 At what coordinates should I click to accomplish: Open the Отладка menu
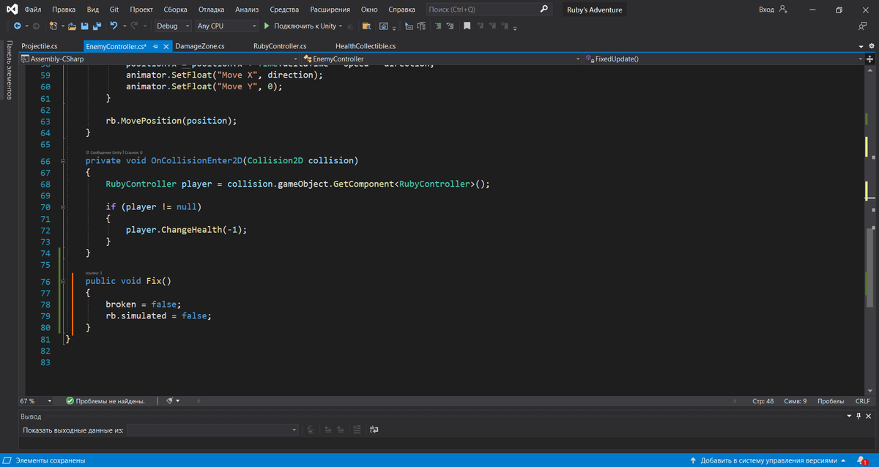point(211,10)
